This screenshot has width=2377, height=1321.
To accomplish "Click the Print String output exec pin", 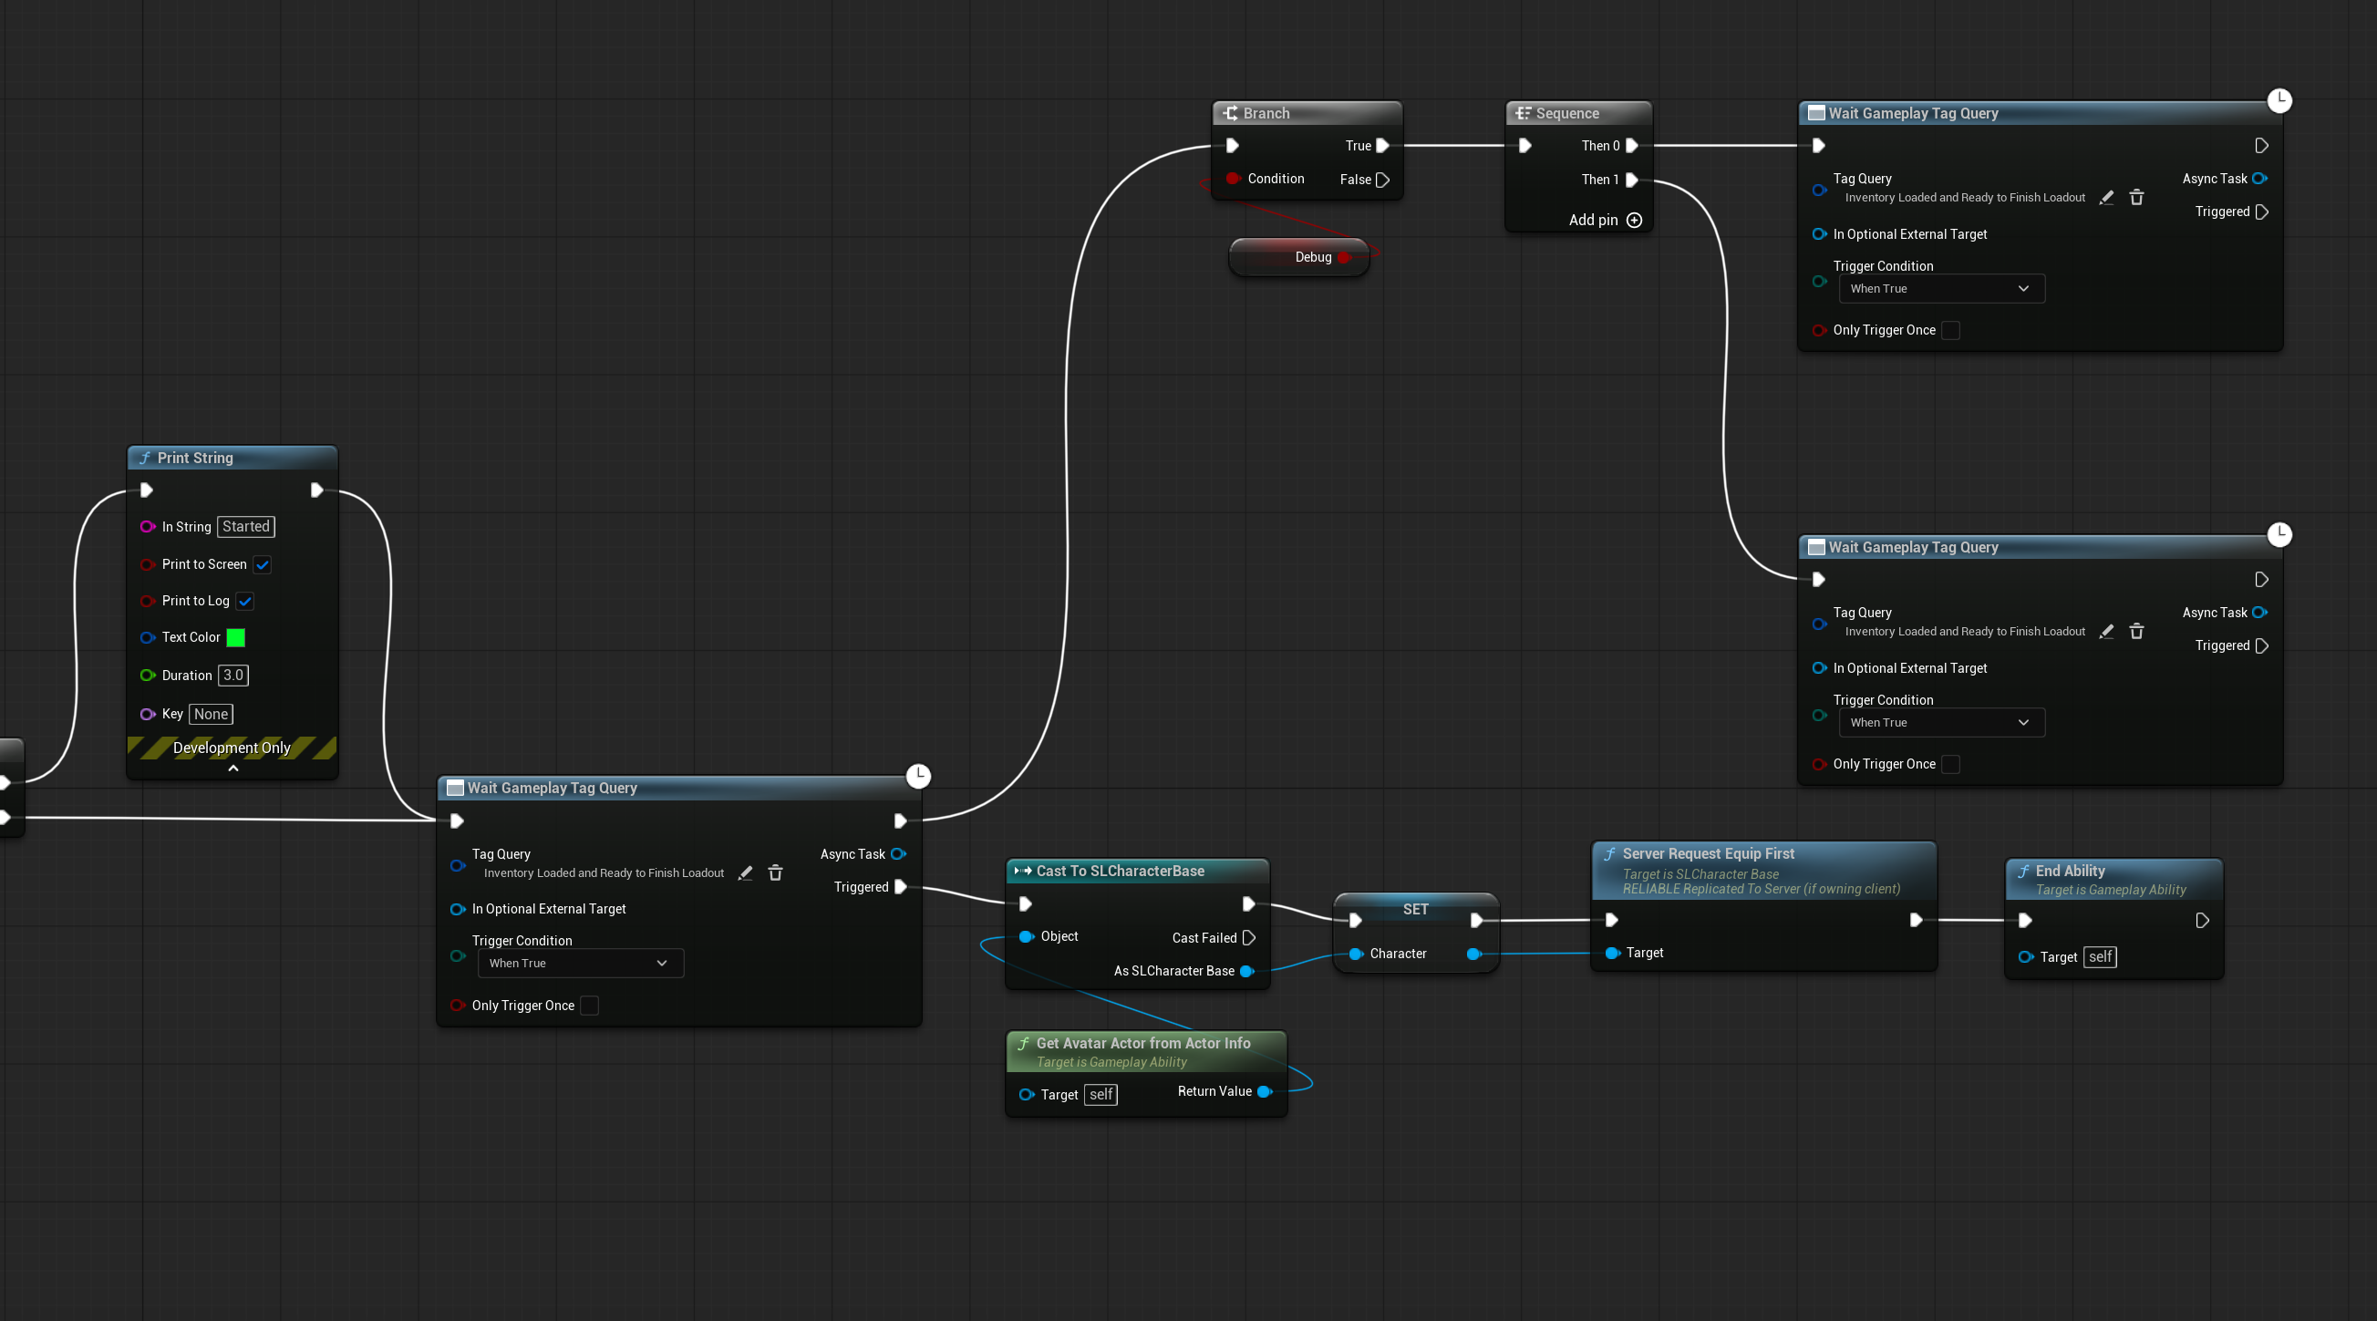I will 316,490.
